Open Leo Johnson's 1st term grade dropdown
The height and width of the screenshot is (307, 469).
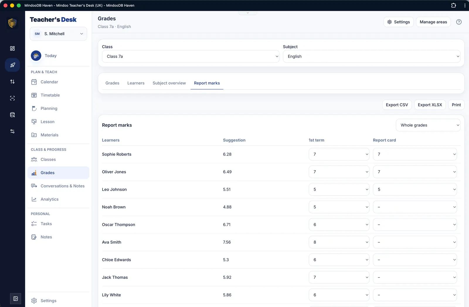339,190
